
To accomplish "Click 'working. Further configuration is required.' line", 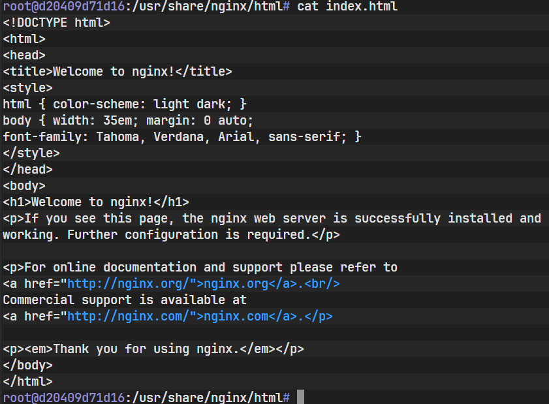I will (171, 234).
